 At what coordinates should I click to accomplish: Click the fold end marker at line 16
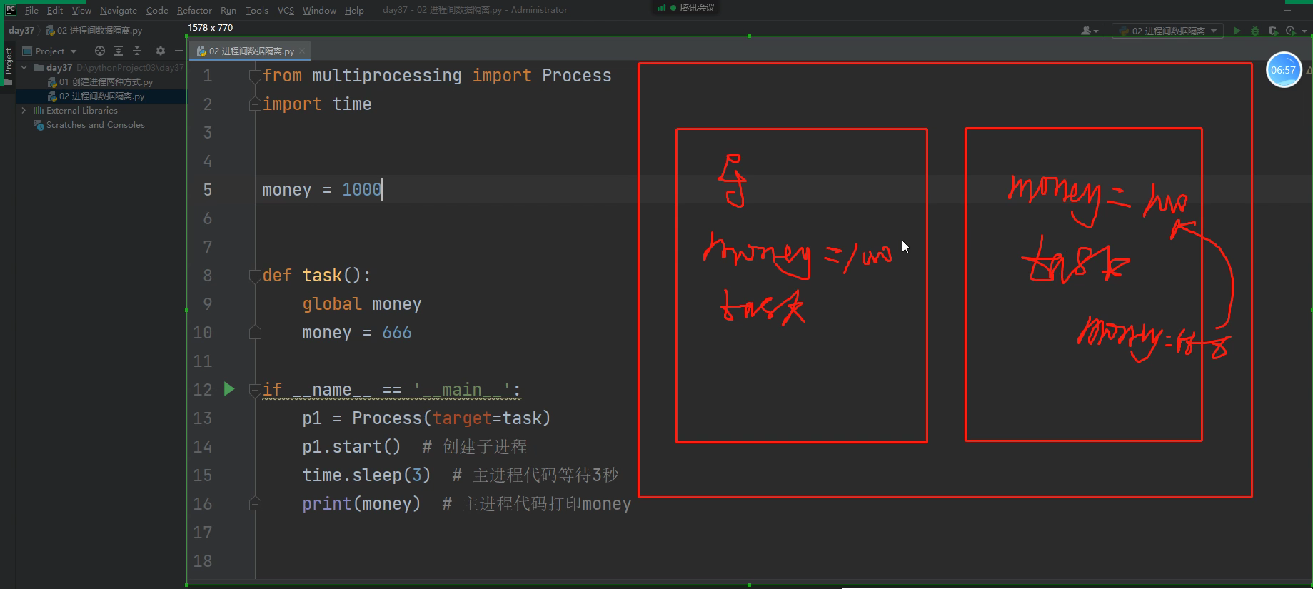coord(255,504)
